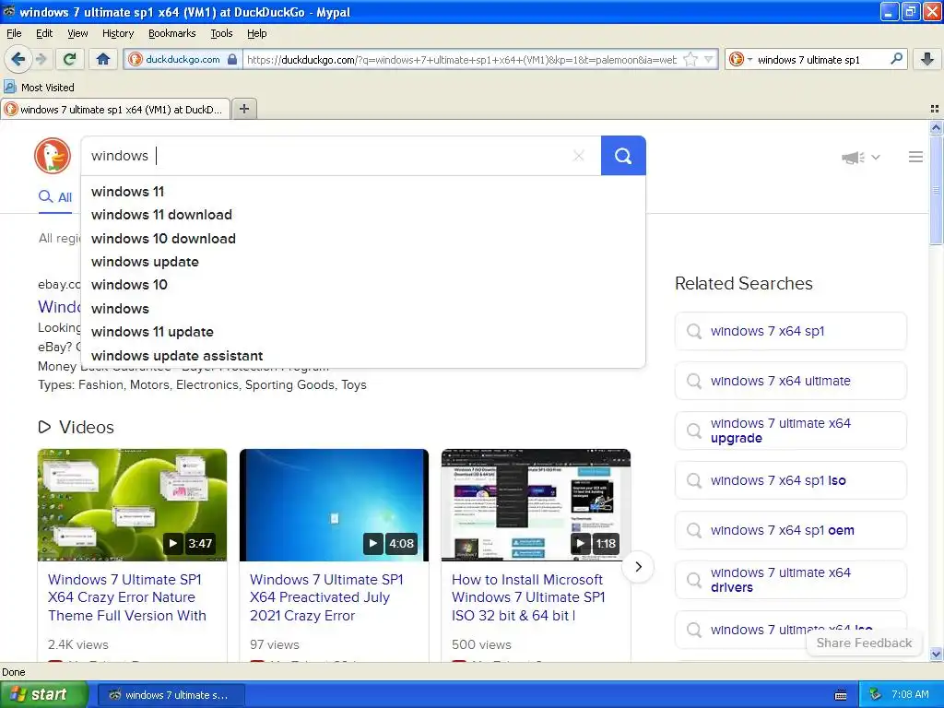This screenshot has width=944, height=708.
Task: Open related search 'windows 7 x64 sp1 iso'
Action: point(790,480)
